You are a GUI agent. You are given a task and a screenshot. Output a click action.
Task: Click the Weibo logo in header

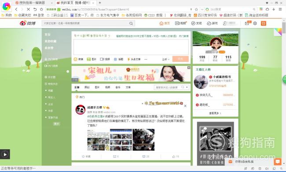(x=28, y=23)
